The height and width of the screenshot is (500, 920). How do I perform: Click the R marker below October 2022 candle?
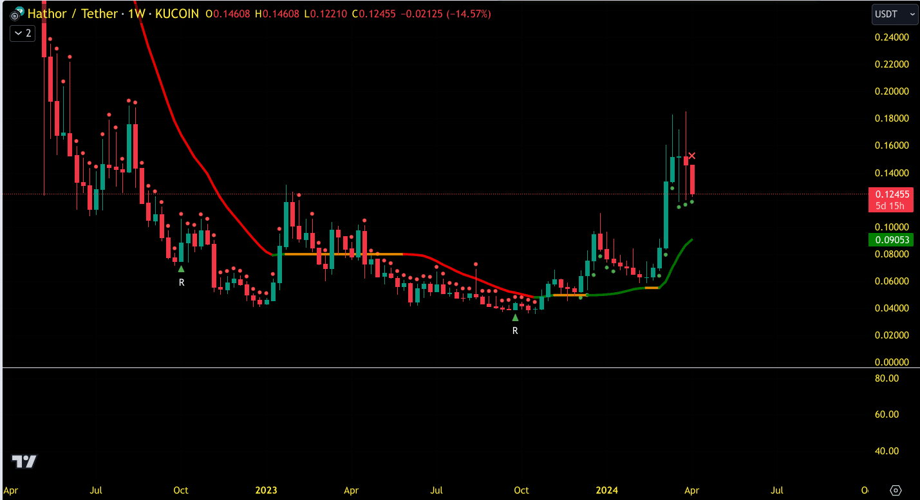coord(182,282)
